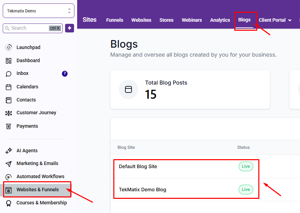Open Inbox from the sidebar
300x213 pixels.
22,73
